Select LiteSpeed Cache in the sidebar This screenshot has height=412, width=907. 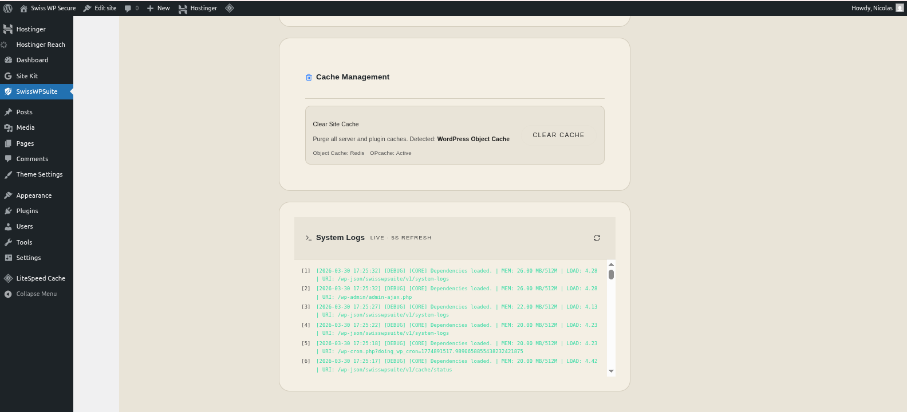41,278
